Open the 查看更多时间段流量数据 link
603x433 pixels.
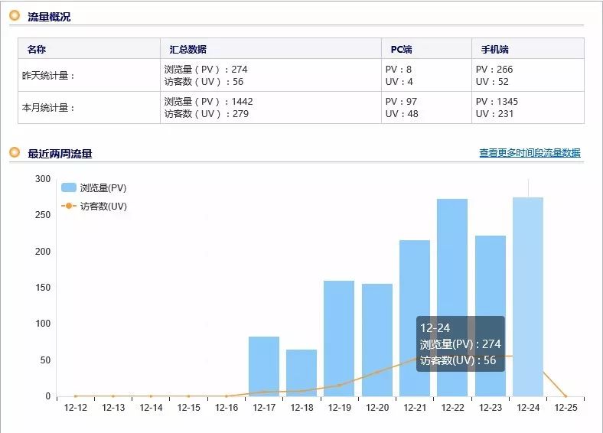tap(530, 153)
